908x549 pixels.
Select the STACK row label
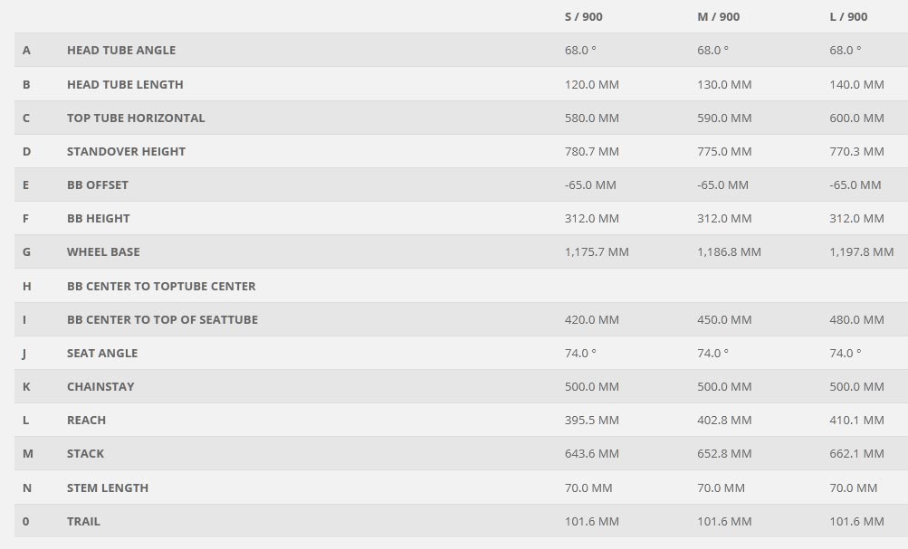pos(85,453)
